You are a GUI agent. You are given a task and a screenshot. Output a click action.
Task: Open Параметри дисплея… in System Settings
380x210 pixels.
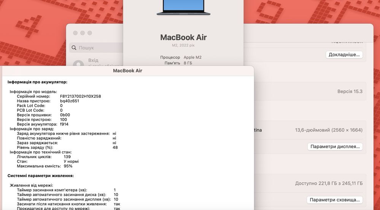point(335,147)
